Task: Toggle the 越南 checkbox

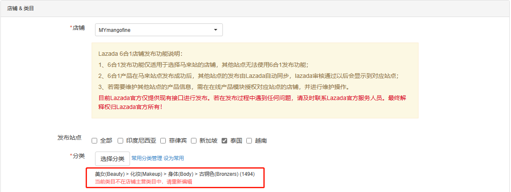Action: (249, 141)
